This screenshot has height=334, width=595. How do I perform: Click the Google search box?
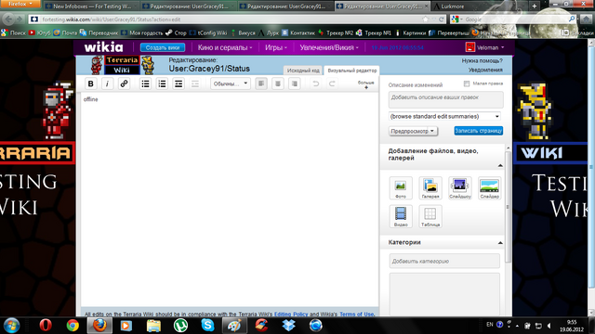[514, 19]
